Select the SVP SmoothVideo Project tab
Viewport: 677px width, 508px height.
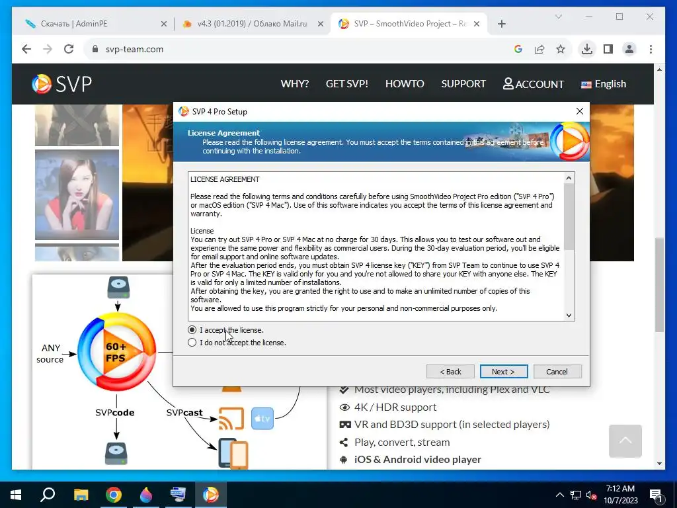tap(410, 24)
